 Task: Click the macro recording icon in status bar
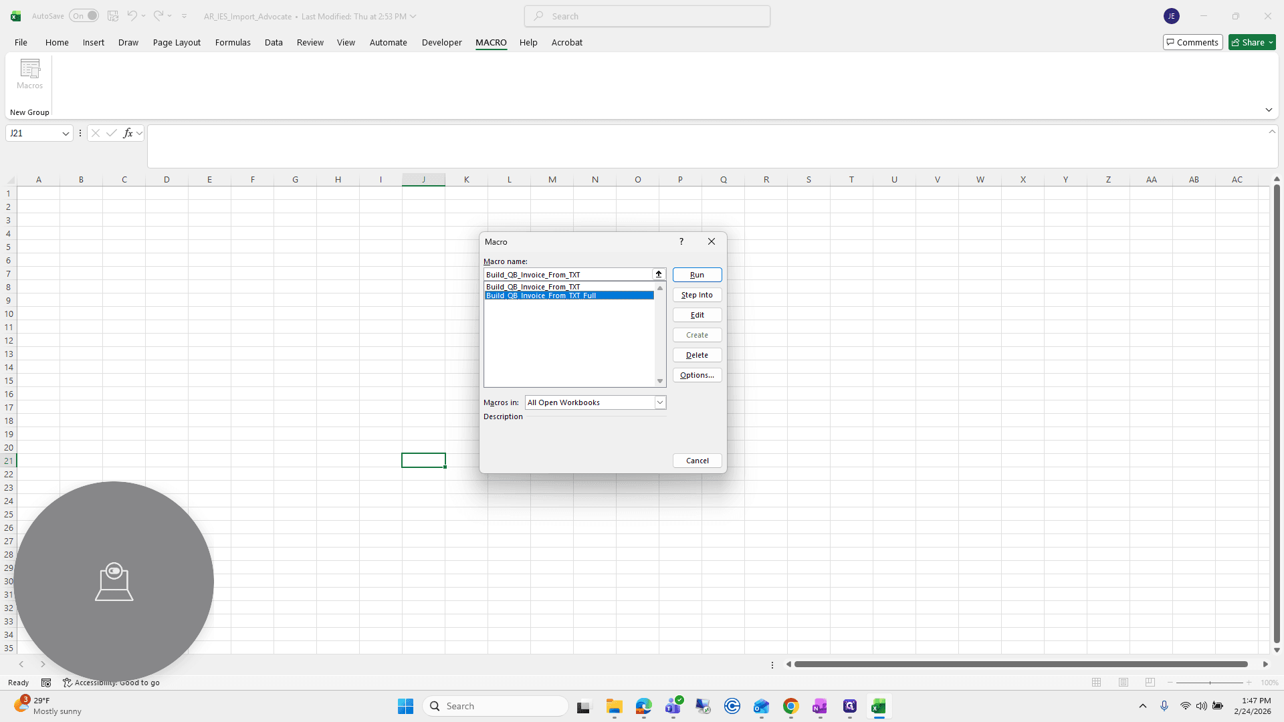click(46, 683)
